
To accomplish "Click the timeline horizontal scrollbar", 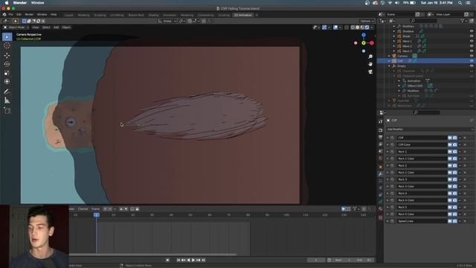I will (152, 255).
